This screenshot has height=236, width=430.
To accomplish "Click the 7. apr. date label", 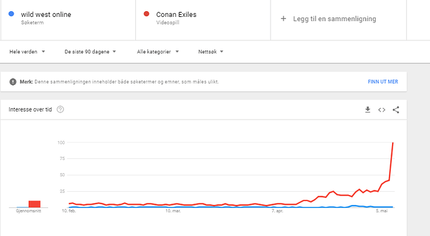I will pyautogui.click(x=277, y=211).
